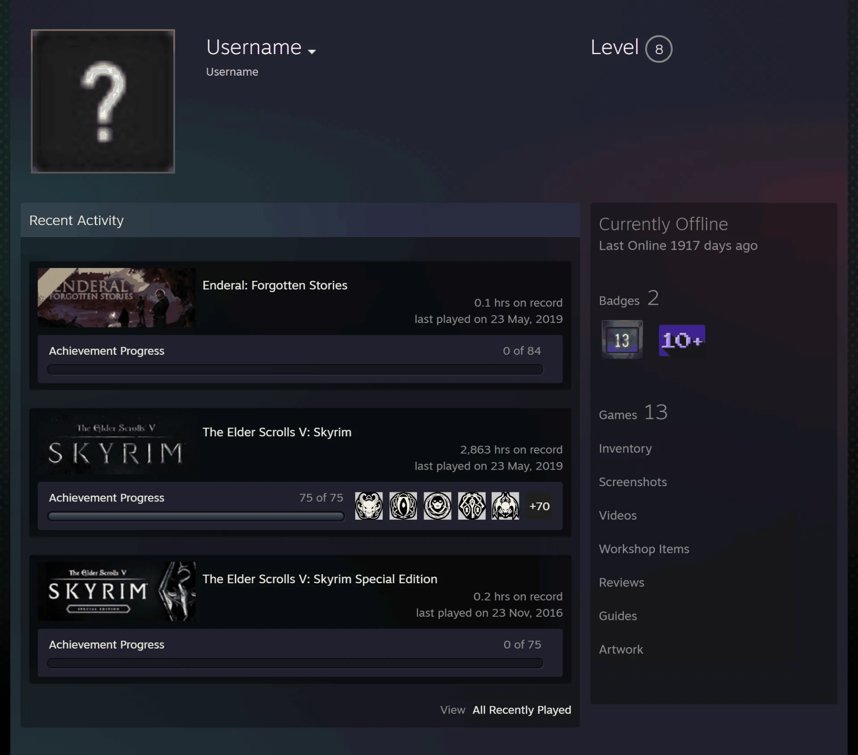The height and width of the screenshot is (755, 858).
Task: Open the 13 games owned badge
Action: pos(622,339)
